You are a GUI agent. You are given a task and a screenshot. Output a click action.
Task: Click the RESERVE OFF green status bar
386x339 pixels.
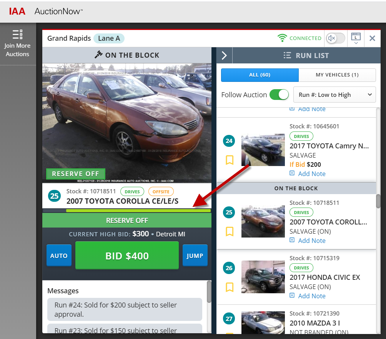(x=127, y=220)
